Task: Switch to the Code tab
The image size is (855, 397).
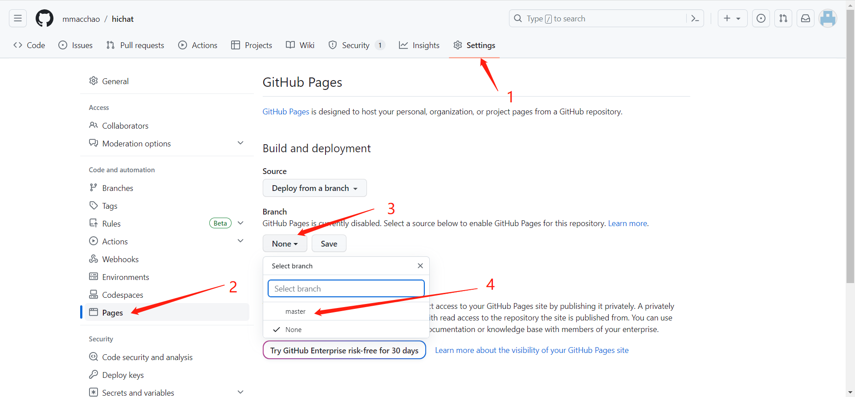Action: point(29,45)
